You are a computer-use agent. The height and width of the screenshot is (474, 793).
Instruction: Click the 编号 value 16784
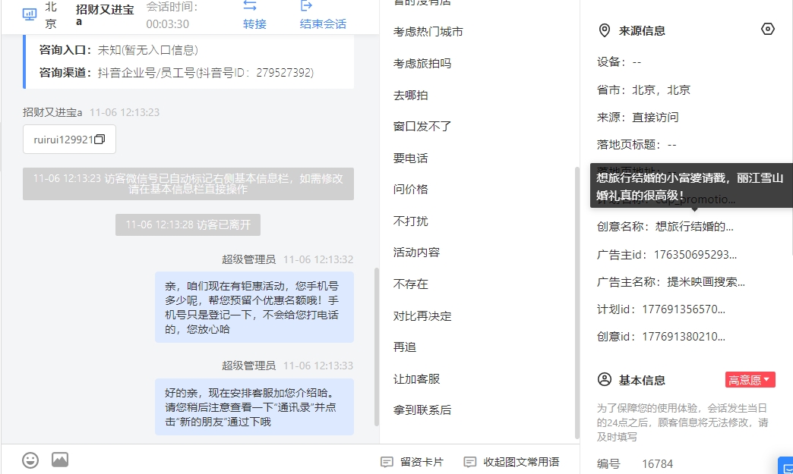coord(658,464)
